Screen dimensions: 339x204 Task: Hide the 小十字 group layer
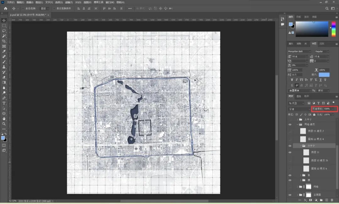tap(290, 146)
